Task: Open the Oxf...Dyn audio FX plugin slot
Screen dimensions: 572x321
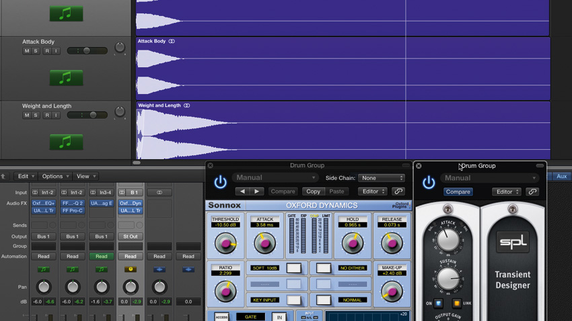Action: [131, 203]
